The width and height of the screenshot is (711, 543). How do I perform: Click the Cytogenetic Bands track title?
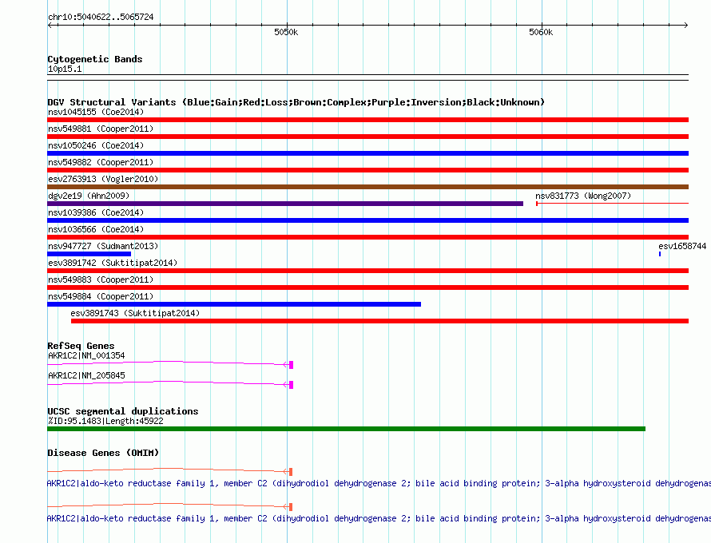click(95, 59)
